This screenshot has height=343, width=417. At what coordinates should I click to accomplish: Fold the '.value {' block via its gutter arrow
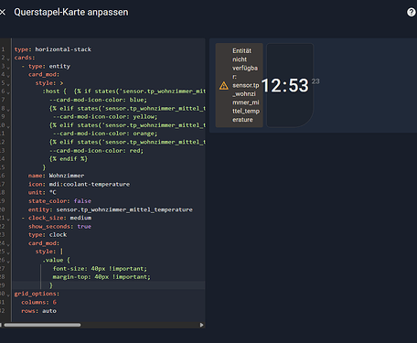(8, 261)
